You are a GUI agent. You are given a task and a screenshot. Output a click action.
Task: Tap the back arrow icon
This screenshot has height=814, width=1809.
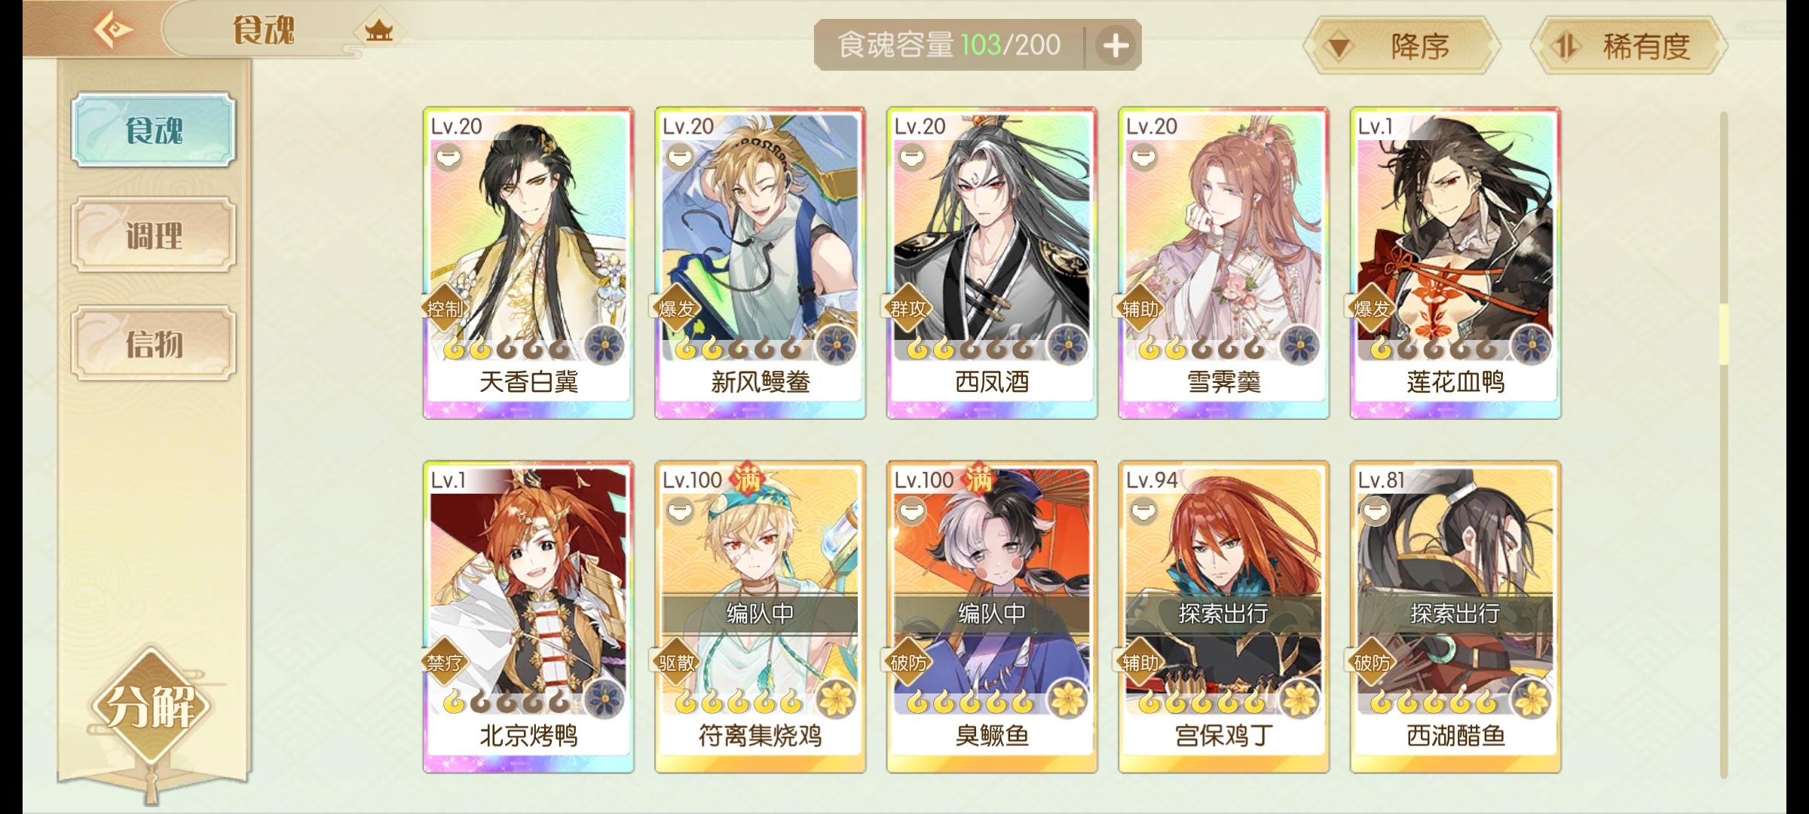[x=113, y=30]
